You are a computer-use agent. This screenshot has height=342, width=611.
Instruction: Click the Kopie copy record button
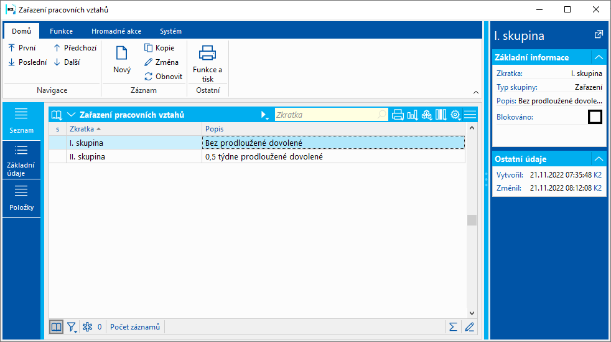pos(159,48)
